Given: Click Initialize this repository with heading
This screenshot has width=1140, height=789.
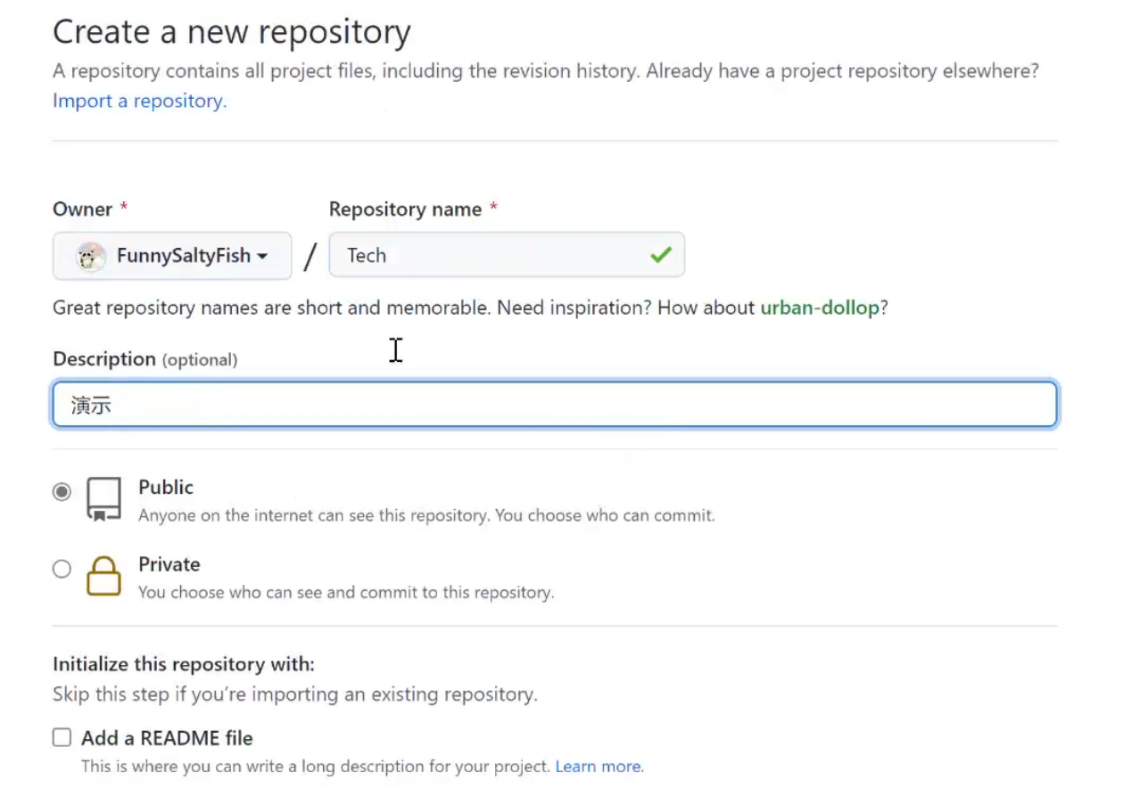Looking at the screenshot, I should pyautogui.click(x=184, y=664).
